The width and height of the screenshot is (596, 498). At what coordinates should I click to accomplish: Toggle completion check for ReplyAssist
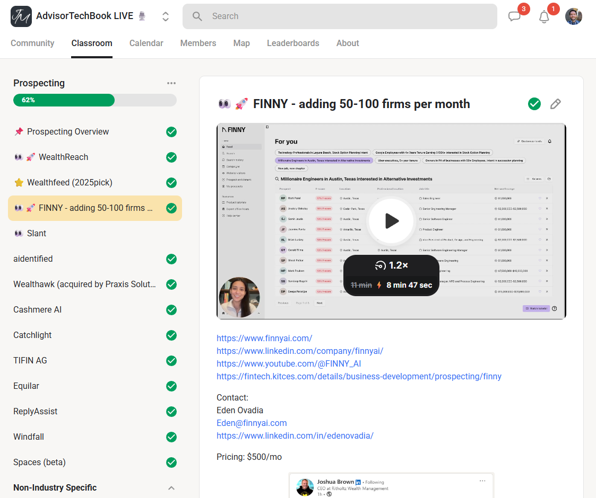171,412
